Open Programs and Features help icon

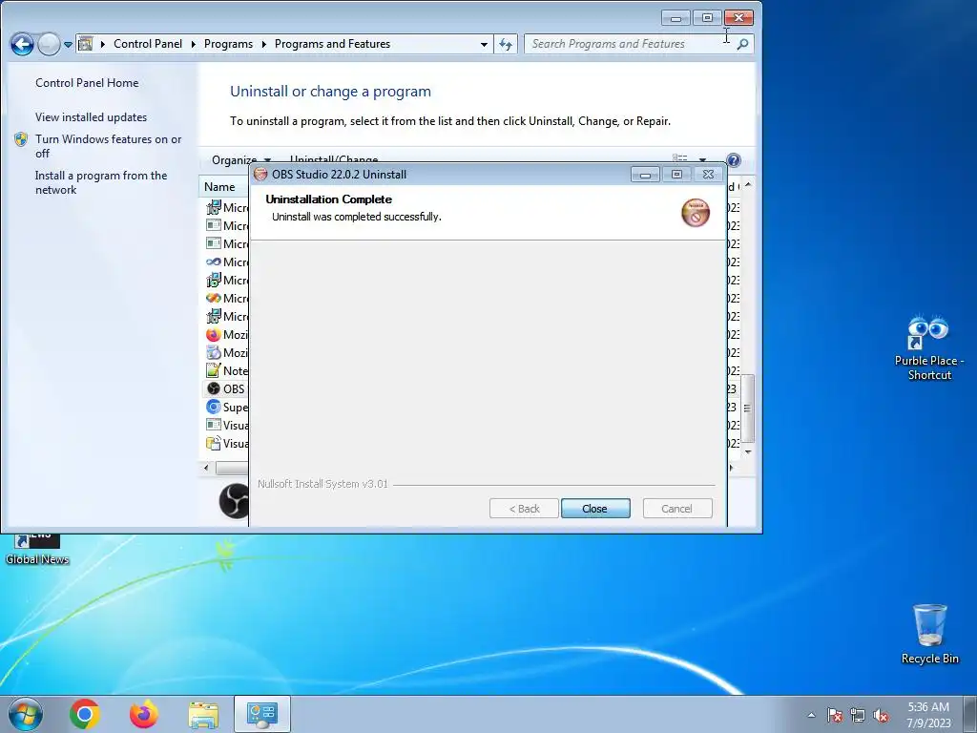734,160
